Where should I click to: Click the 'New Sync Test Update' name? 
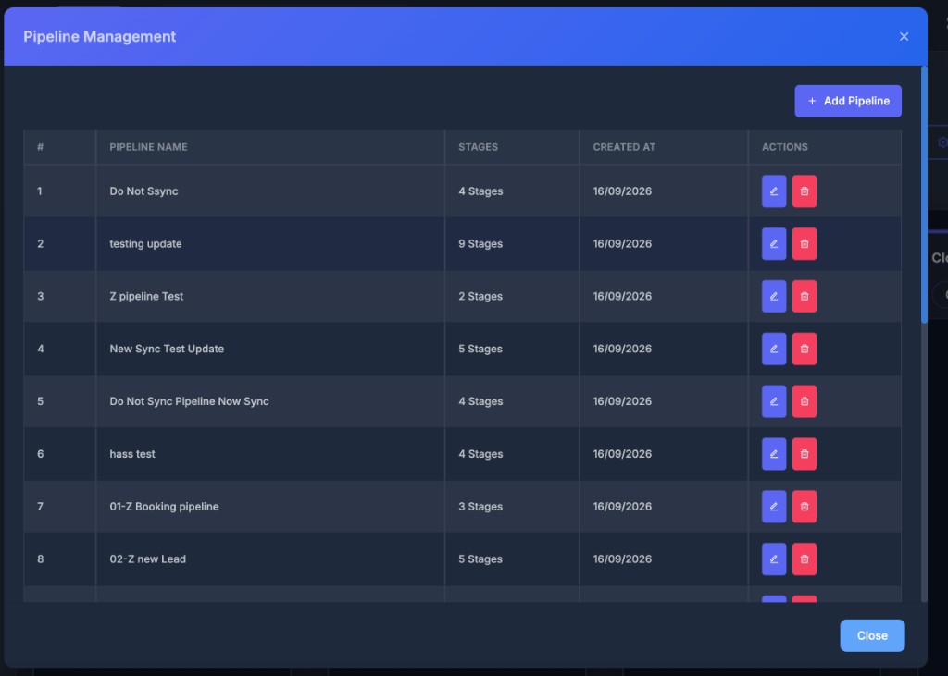tap(167, 349)
